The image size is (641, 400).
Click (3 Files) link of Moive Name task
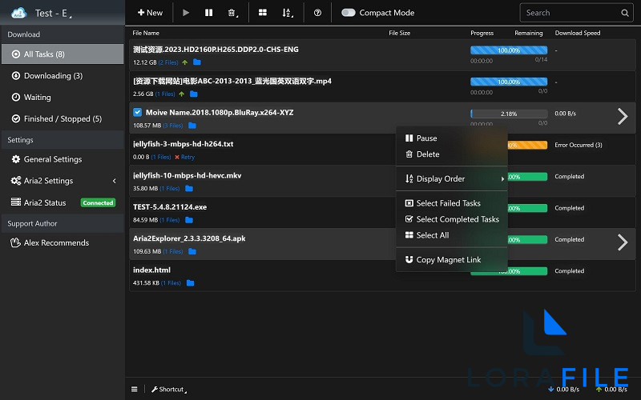pyautogui.click(x=173, y=126)
